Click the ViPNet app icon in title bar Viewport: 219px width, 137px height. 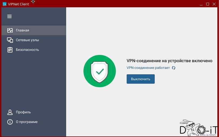(x=5, y=4)
